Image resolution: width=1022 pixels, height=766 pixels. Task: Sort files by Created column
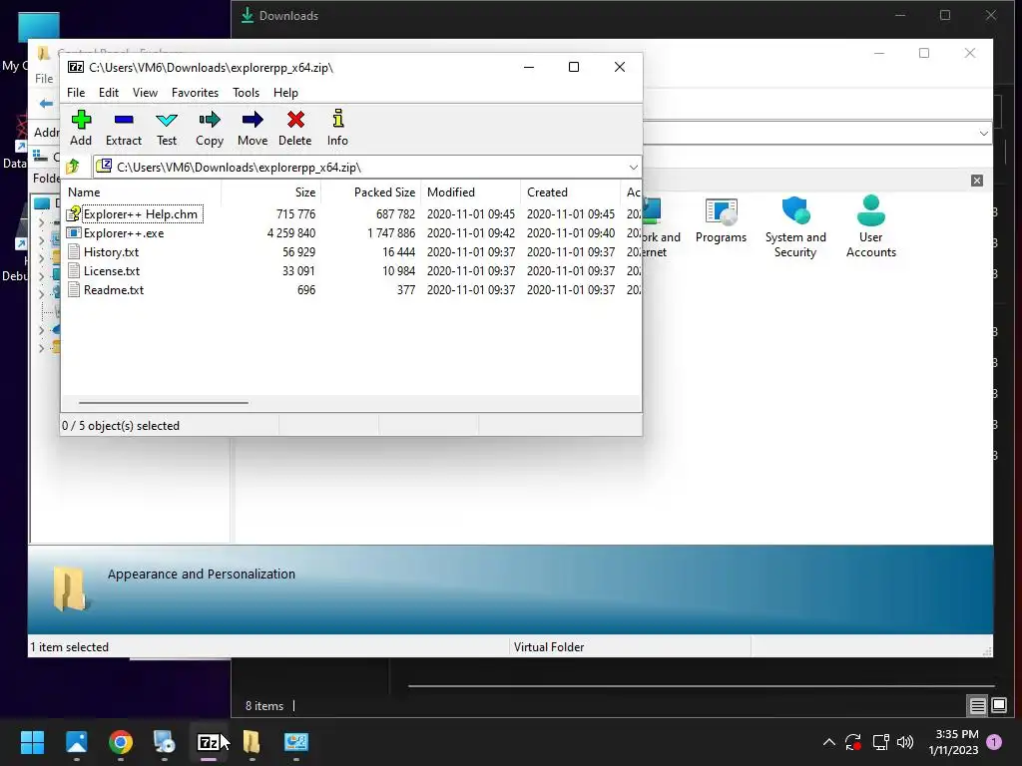click(571, 192)
